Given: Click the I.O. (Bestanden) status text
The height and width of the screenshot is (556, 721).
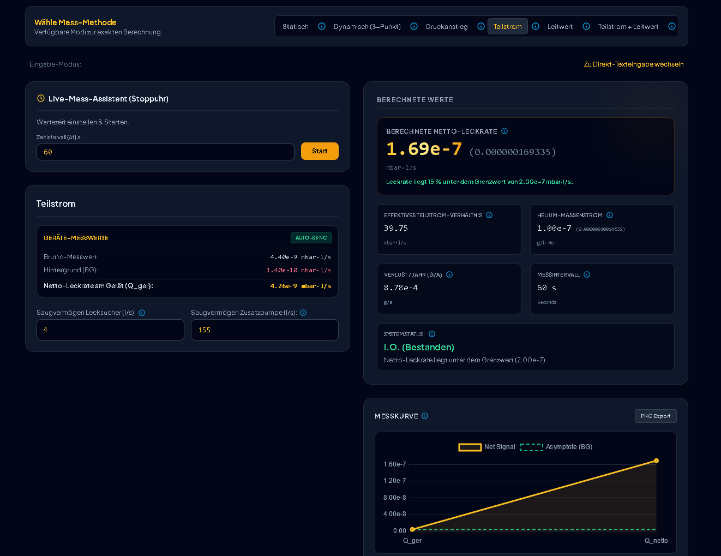Looking at the screenshot, I should [x=419, y=347].
